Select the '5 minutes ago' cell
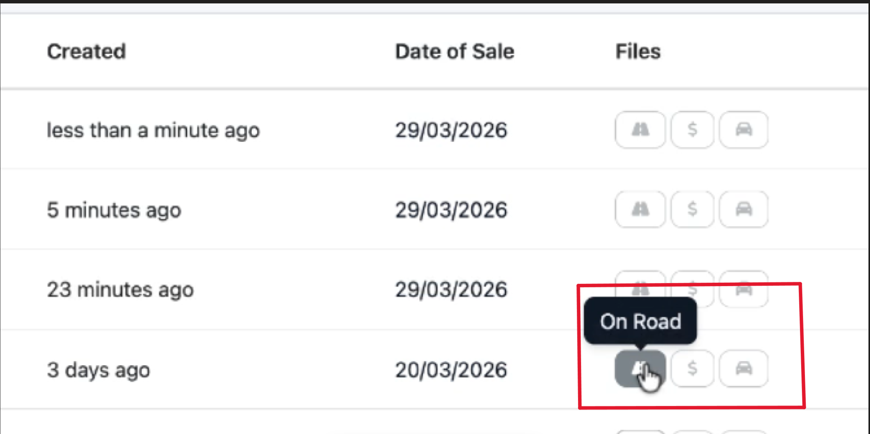 pos(114,210)
